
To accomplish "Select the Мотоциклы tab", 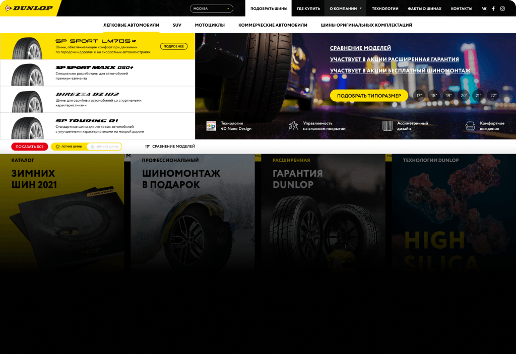I will (210, 25).
